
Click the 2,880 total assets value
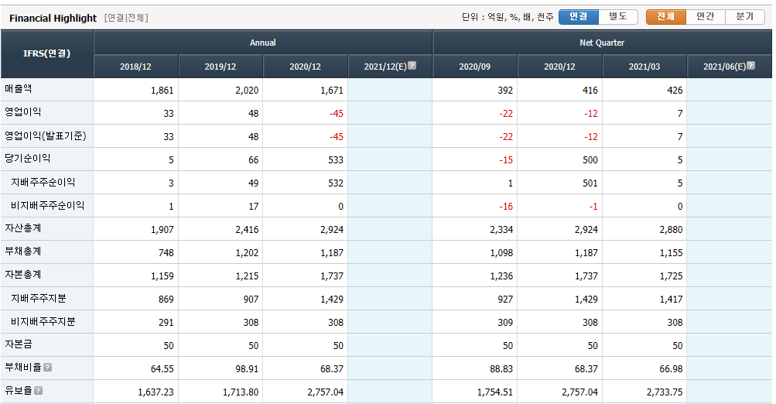pos(671,230)
